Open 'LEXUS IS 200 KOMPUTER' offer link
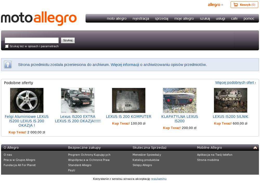Screen dimensions: 260x184 pos(129,117)
